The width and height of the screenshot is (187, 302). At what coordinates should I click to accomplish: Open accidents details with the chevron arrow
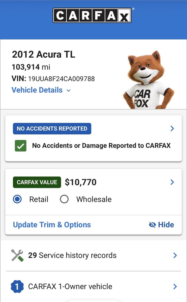[172, 129]
